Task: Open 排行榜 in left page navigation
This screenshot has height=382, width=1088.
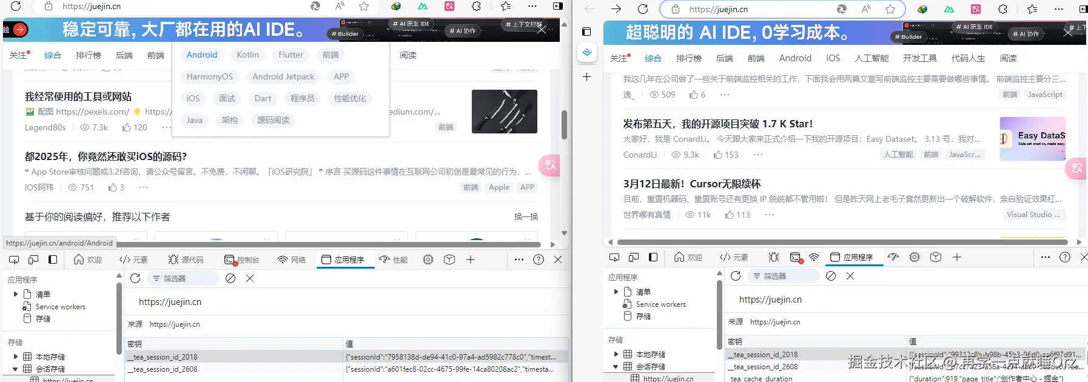Action: [x=89, y=55]
